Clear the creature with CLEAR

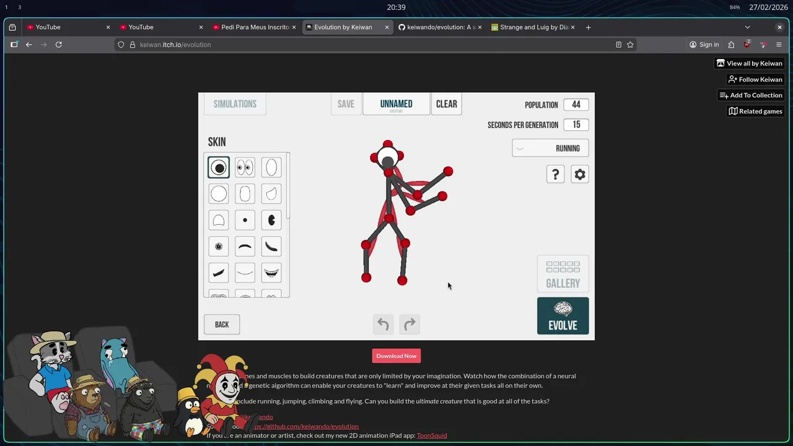(446, 104)
